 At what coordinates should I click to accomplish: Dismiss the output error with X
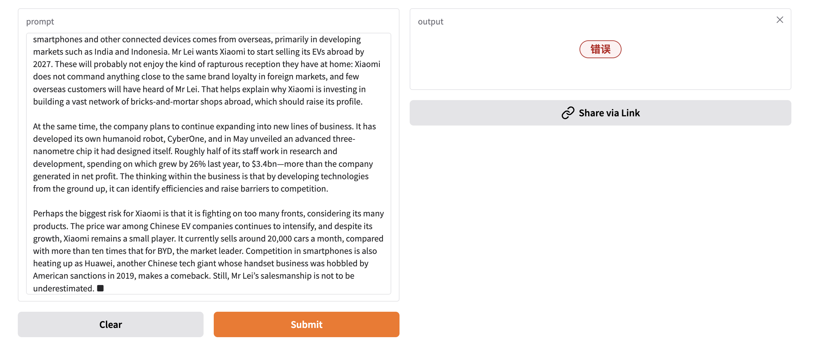(x=780, y=20)
